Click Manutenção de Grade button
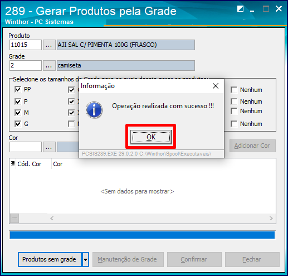Screen dimensions: 288x276 click(x=128, y=259)
